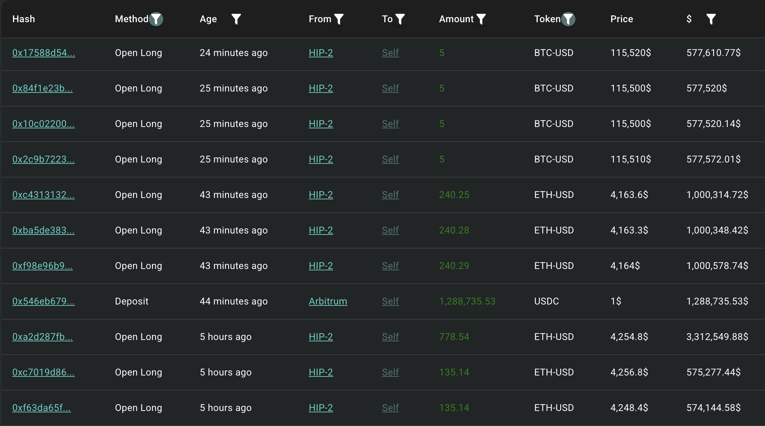Click HIP-2 link in the 0x84f1e23b row

(320, 88)
